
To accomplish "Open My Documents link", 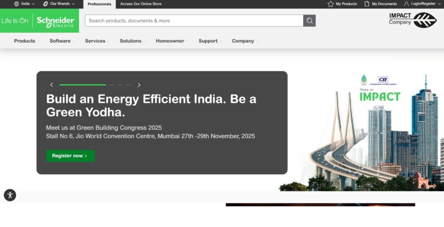I will tap(384, 4).
